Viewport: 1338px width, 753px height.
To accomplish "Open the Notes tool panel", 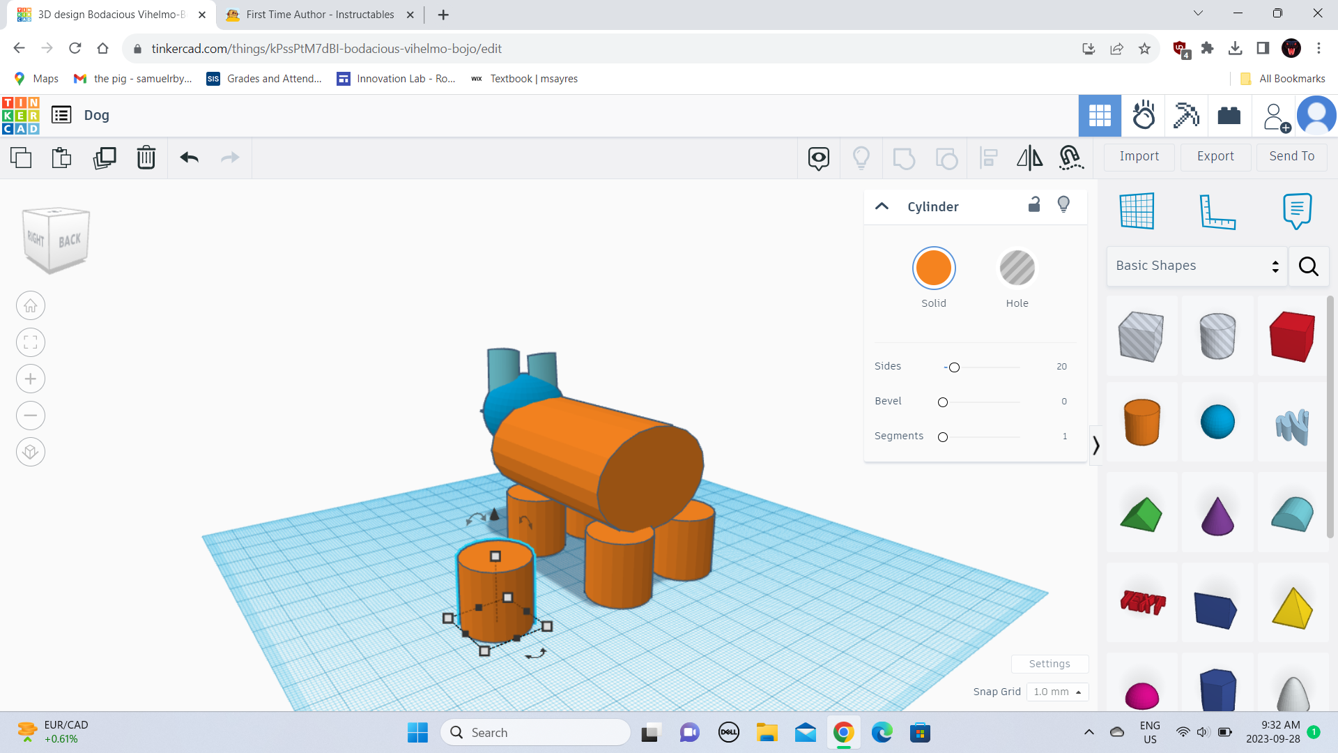I will click(x=1295, y=211).
